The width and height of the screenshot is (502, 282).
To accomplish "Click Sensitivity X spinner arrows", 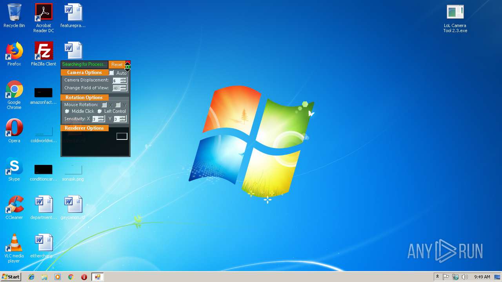I will coord(101,119).
